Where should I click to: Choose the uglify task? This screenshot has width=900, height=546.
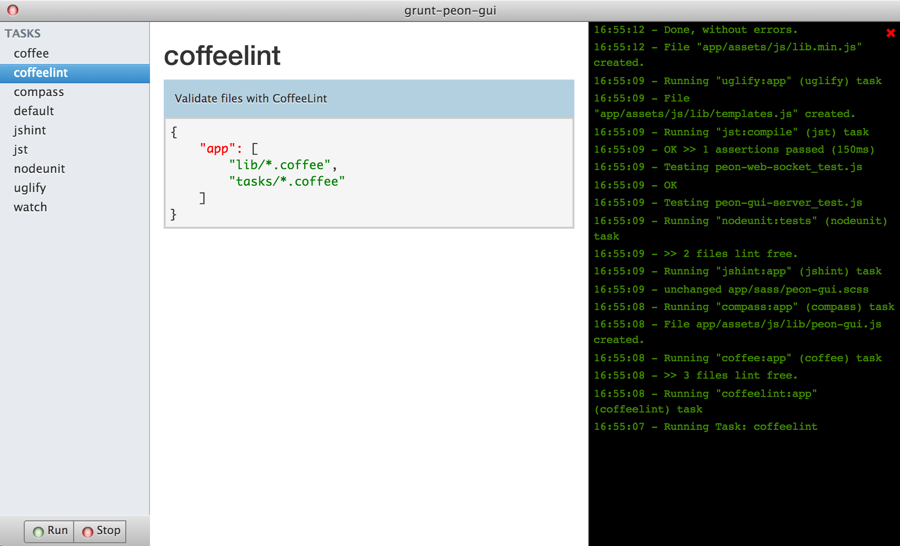[75, 188]
